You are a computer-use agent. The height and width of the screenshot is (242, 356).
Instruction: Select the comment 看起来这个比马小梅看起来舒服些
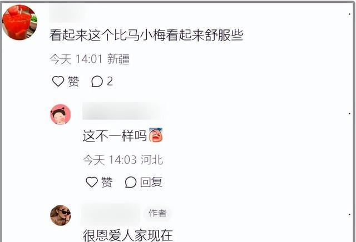[146, 36]
